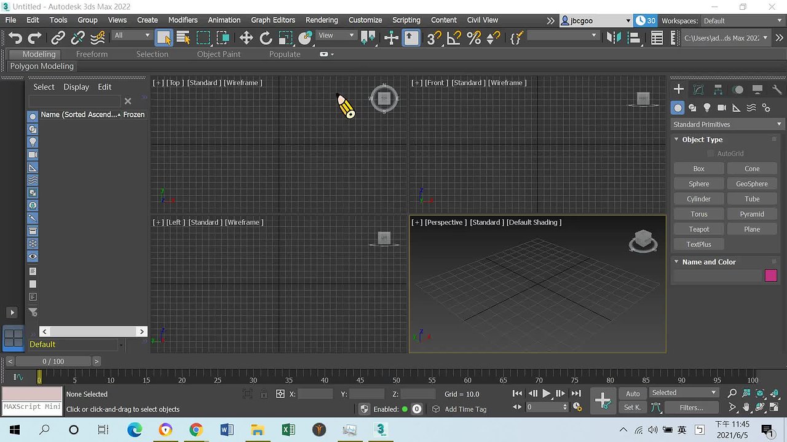This screenshot has height=442, width=787.
Task: Click the Rectangular Selection Region icon
Action: (x=203, y=38)
